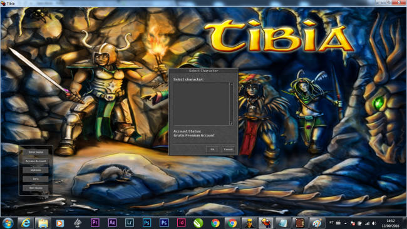This screenshot has height=229, width=407.
Task: Minimize the Tibia window
Action: tap(379, 3)
